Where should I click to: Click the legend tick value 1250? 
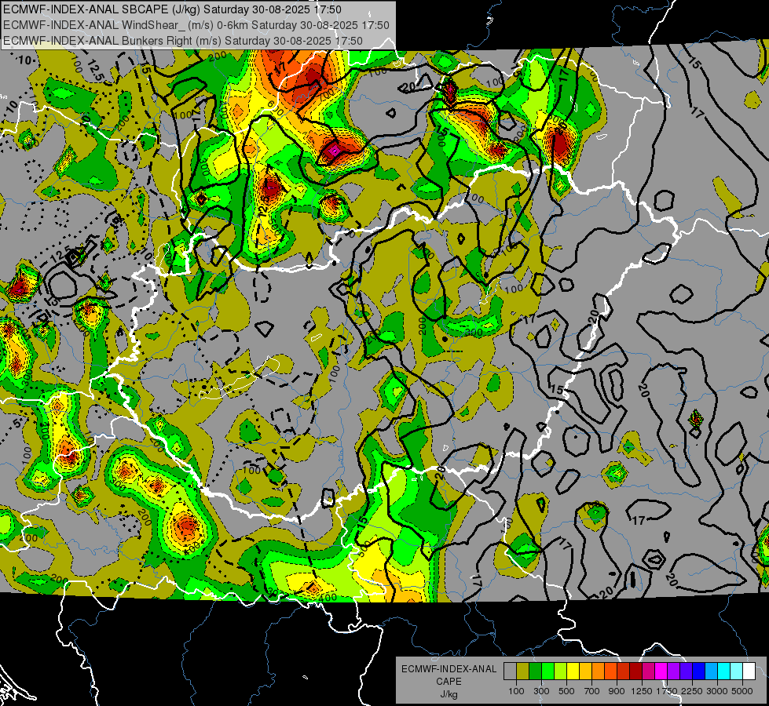(642, 691)
